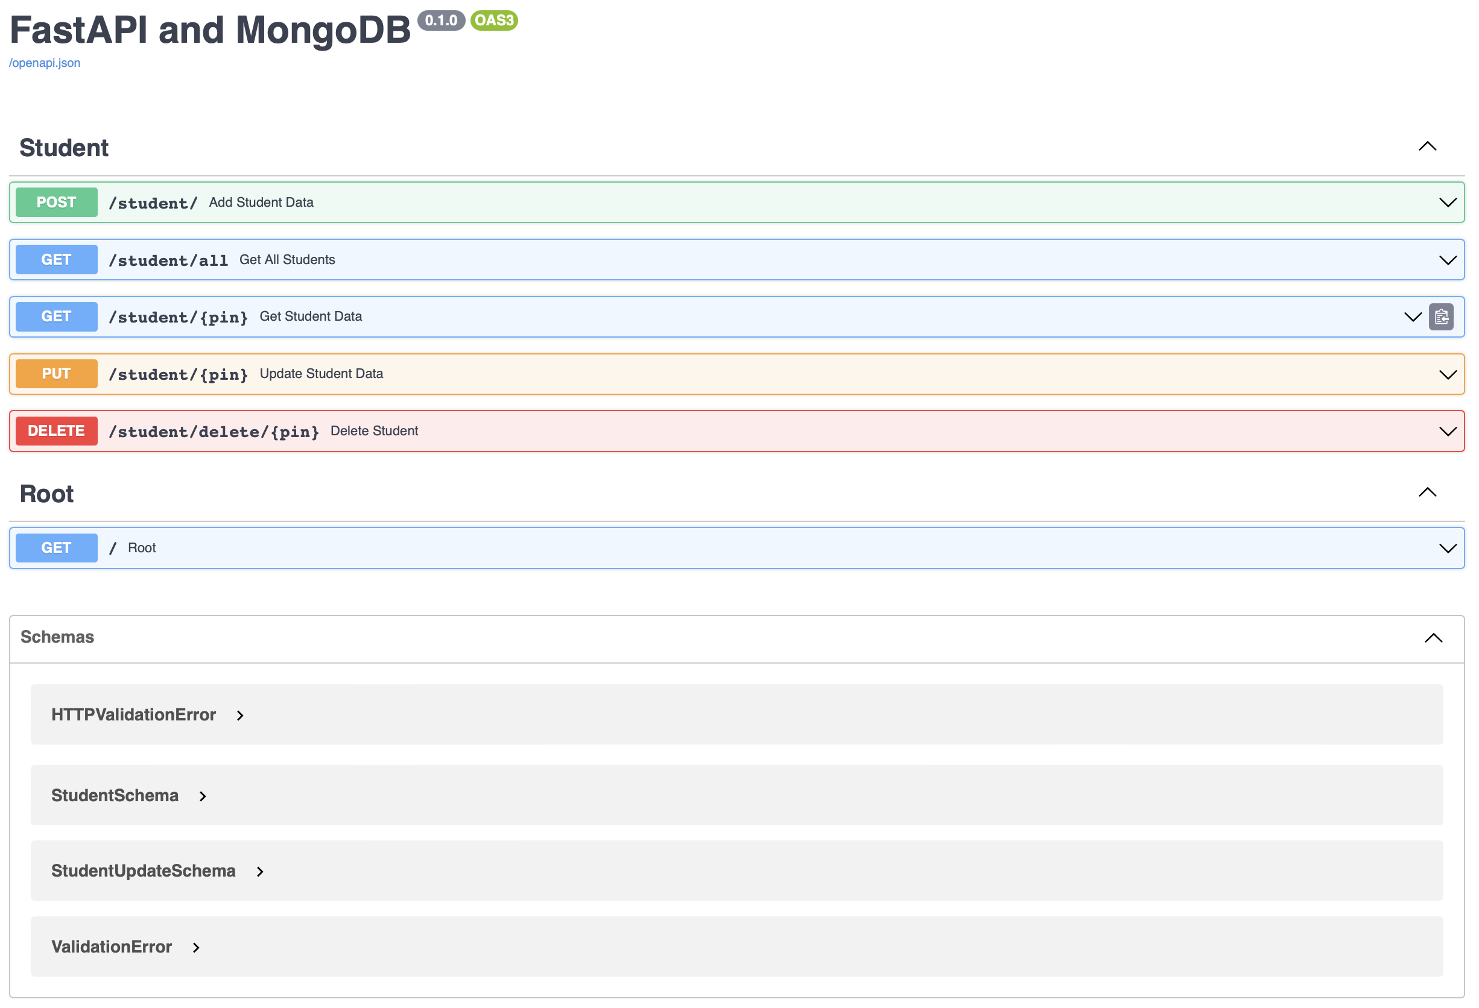1479x1008 pixels.
Task: Click 'Add Student Data' description
Action: [x=261, y=202]
